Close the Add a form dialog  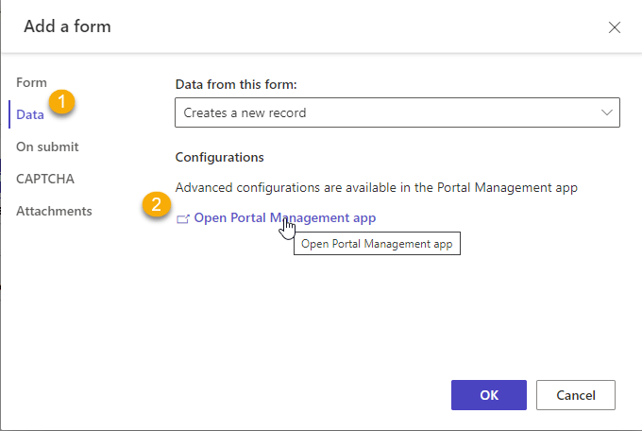point(615,27)
